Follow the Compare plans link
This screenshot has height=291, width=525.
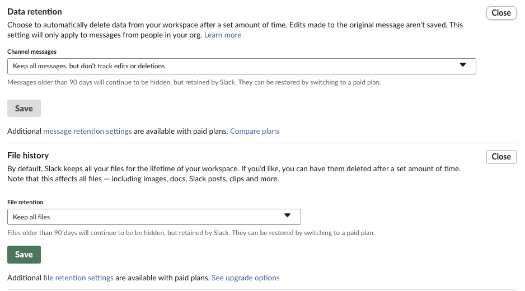(255, 132)
